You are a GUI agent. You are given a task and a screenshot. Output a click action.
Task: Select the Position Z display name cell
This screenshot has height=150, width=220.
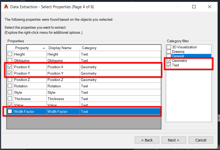pyautogui.click(x=63, y=80)
